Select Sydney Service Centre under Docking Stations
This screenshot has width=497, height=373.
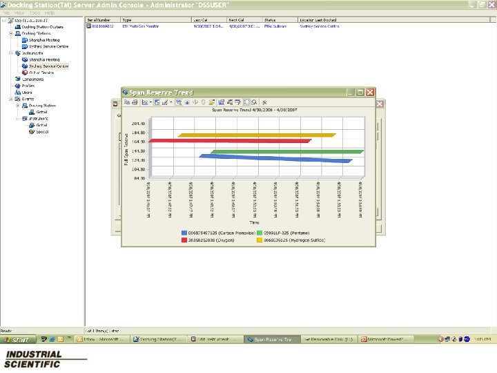click(x=48, y=46)
